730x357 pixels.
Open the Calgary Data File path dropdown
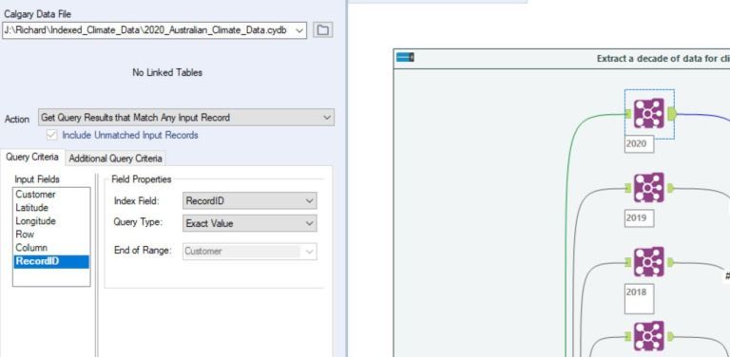299,30
